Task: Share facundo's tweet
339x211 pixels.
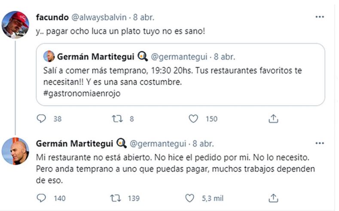Action: coord(273,119)
